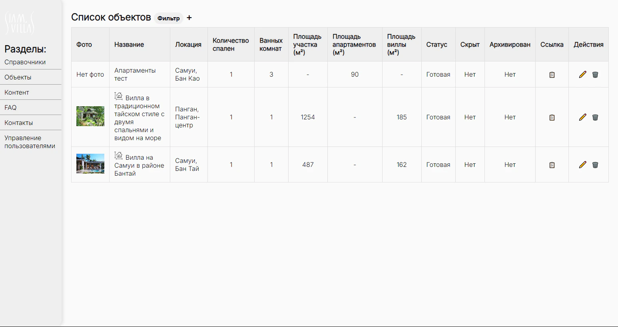618x327 pixels.
Task: Open the Контент section
Action: (x=17, y=93)
